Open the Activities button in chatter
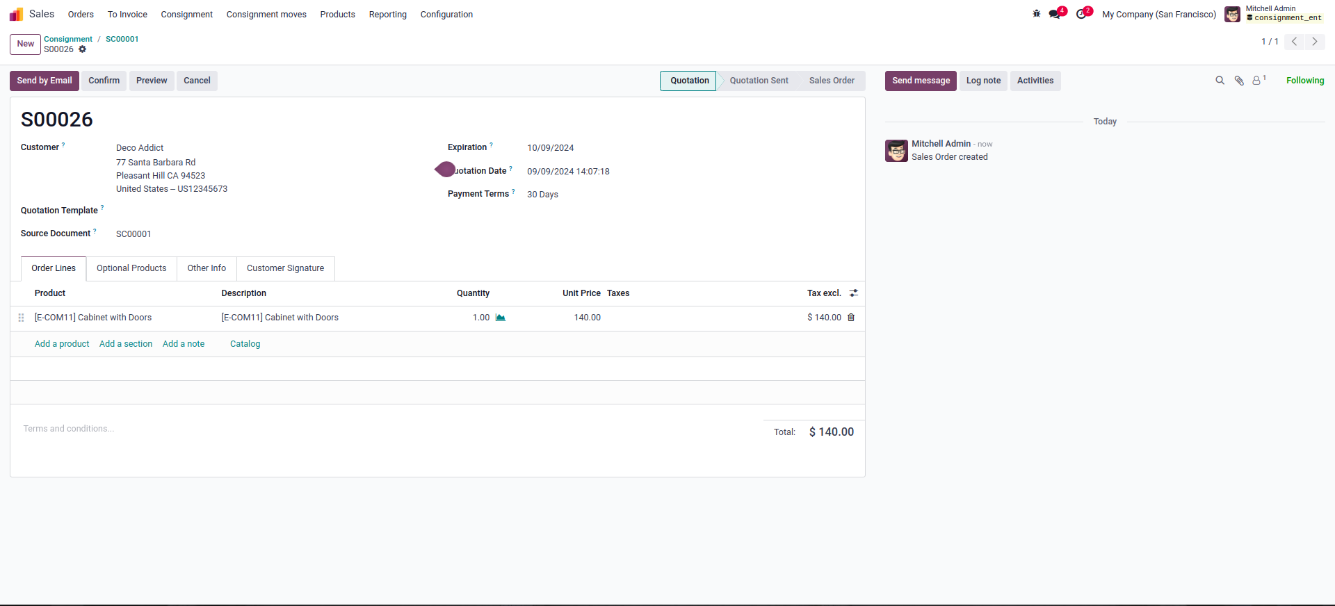 pyautogui.click(x=1035, y=81)
